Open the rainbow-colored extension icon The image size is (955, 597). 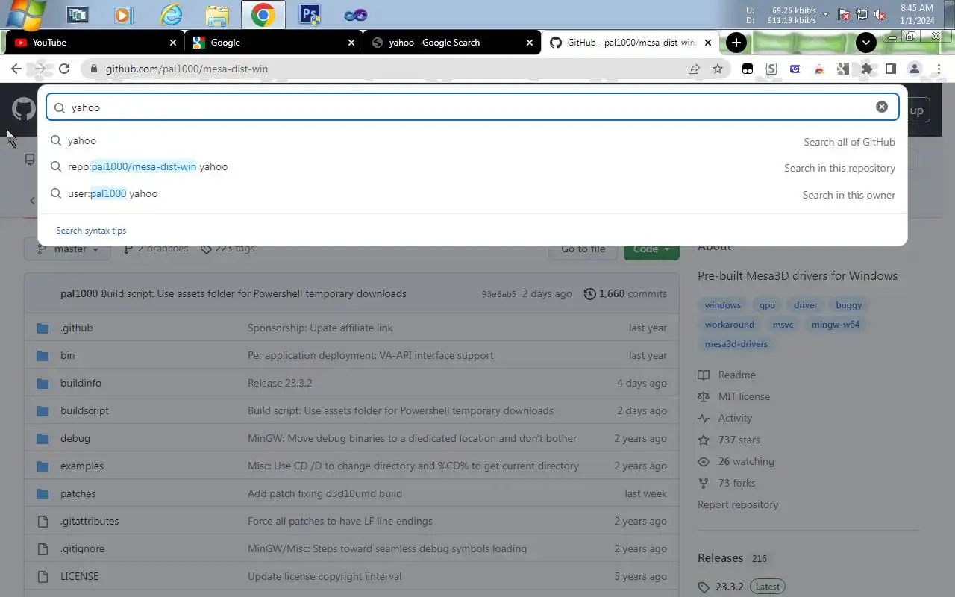[819, 69]
